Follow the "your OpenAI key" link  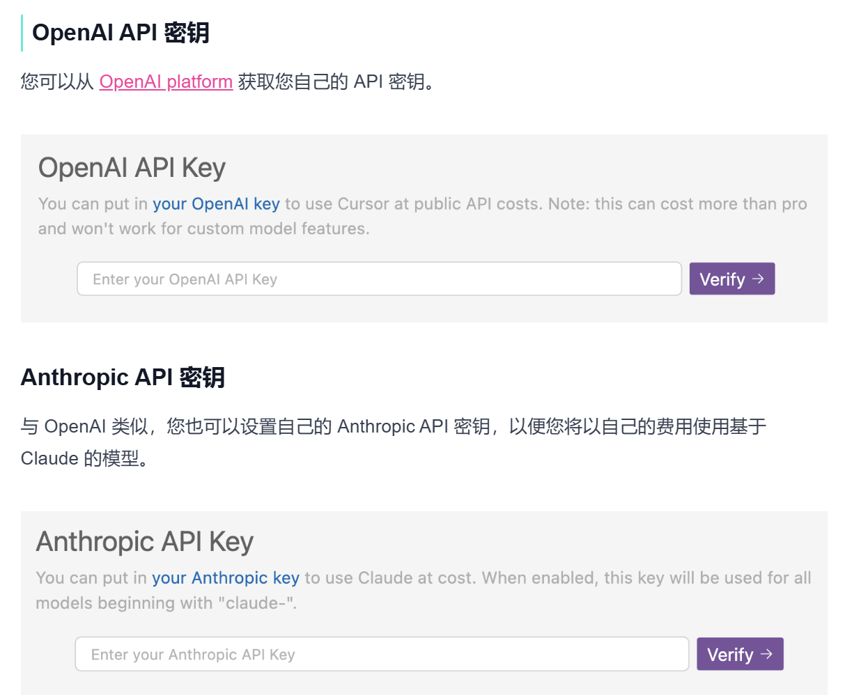tap(216, 204)
